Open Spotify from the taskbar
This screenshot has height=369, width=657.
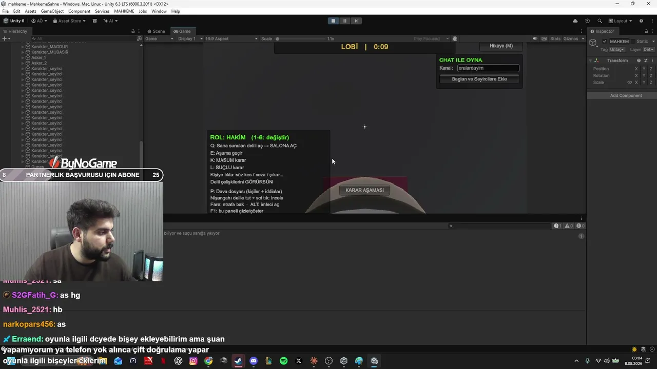(284, 361)
